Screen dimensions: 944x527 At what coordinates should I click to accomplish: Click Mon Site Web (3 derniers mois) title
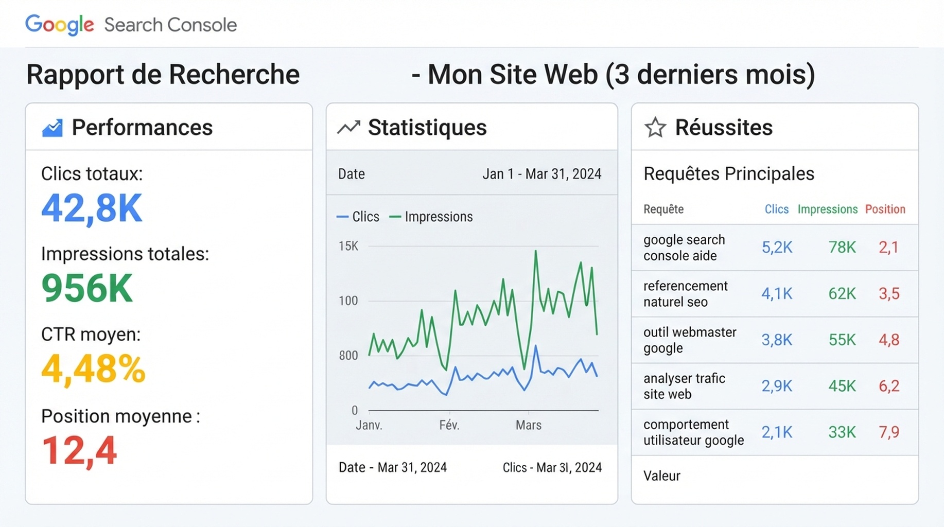pos(621,75)
